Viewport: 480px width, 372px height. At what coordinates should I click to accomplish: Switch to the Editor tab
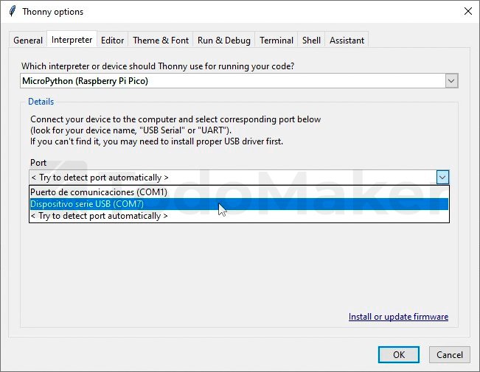click(x=113, y=41)
